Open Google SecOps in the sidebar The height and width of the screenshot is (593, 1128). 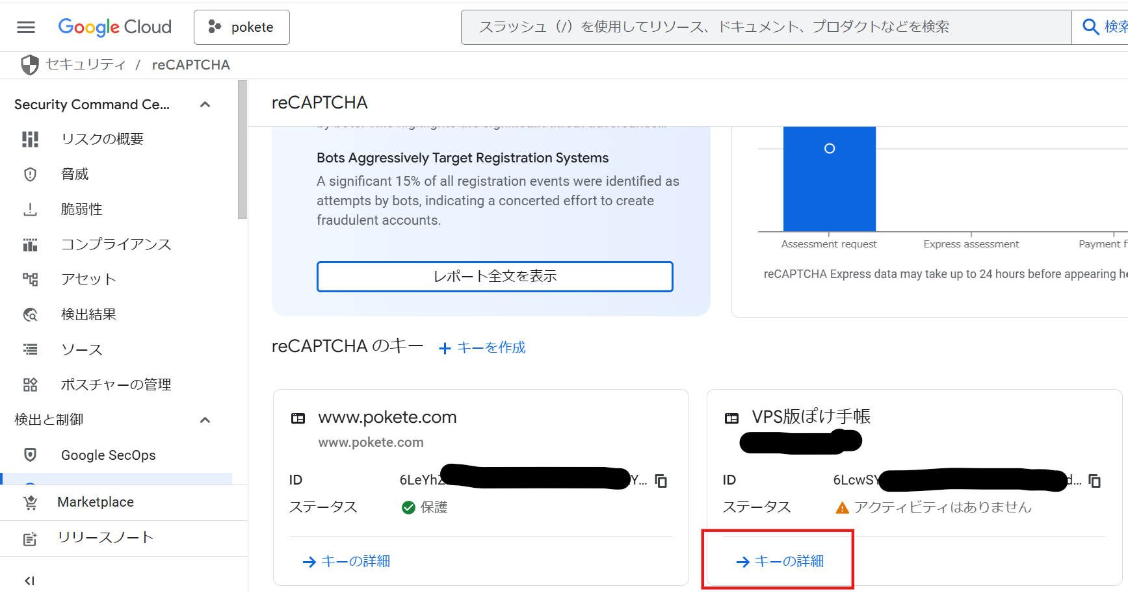point(109,455)
